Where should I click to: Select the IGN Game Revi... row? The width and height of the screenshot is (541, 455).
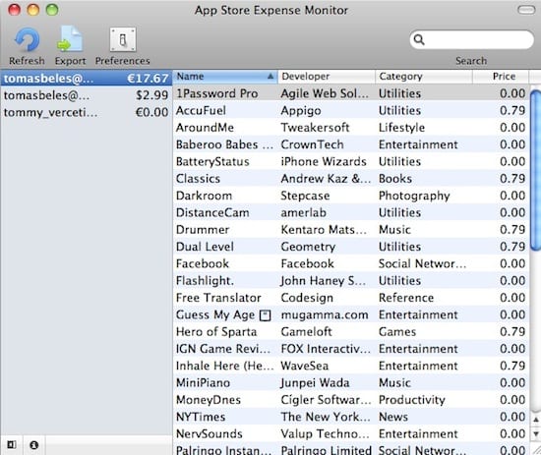point(351,349)
